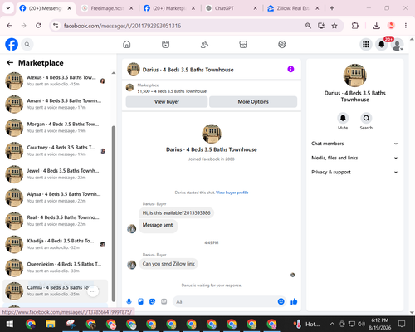The width and height of the screenshot is (415, 332).
Task: Open Queeniekim townhouse conversation
Action: point(56,267)
